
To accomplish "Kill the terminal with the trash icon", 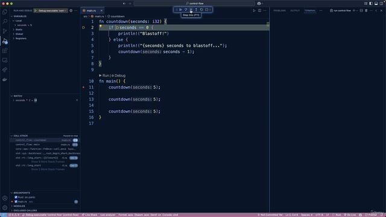I will coord(366,11).
